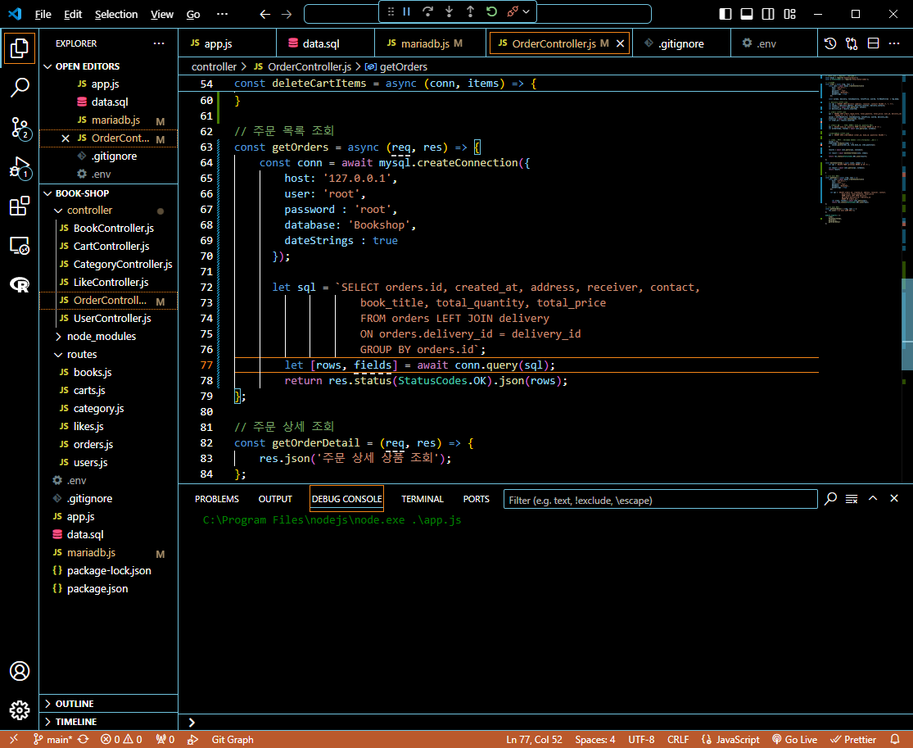Click the Explorer files icon in activity bar

pyautogui.click(x=20, y=48)
